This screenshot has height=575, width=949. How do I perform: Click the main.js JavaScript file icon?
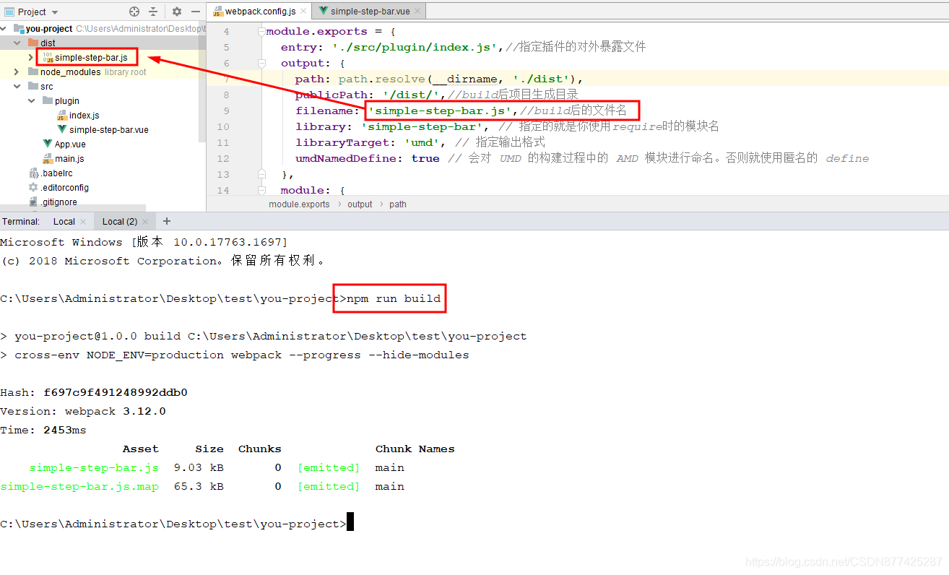pyautogui.click(x=48, y=159)
